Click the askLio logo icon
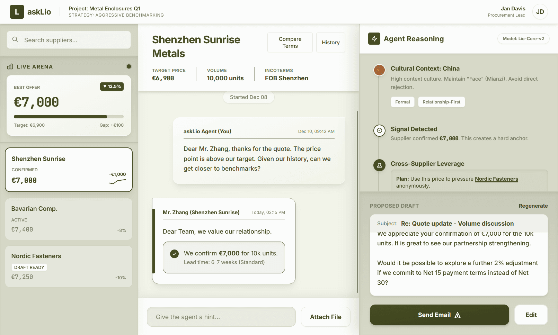The image size is (558, 335). click(17, 12)
